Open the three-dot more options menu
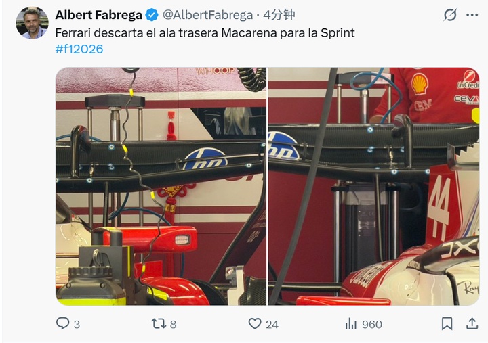488x343 pixels. tap(472, 15)
